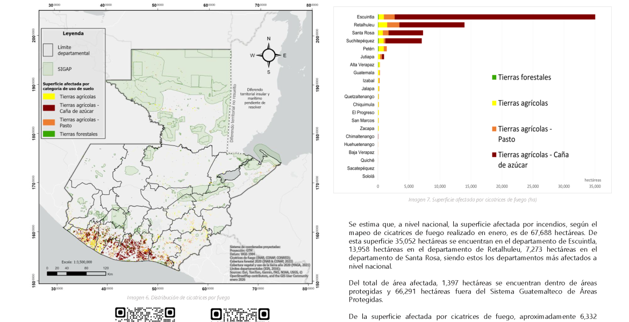Select the green Tierras forestales map legend swatch
The width and height of the screenshot is (629, 322).
point(48,134)
